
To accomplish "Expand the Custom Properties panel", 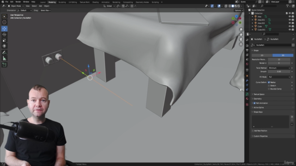I will point(260,136).
